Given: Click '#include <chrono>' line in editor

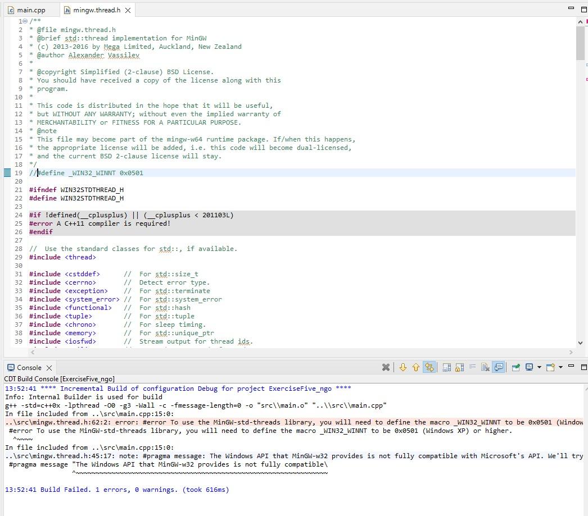Looking at the screenshot, I should [x=62, y=325].
